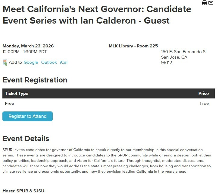Viewport: 219px width, 196px height.
Task: Add event to Outlook calendar
Action: coord(49,62)
